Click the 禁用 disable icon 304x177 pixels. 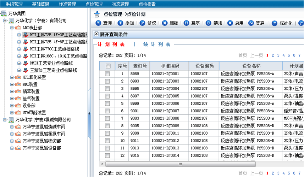(x=209, y=23)
